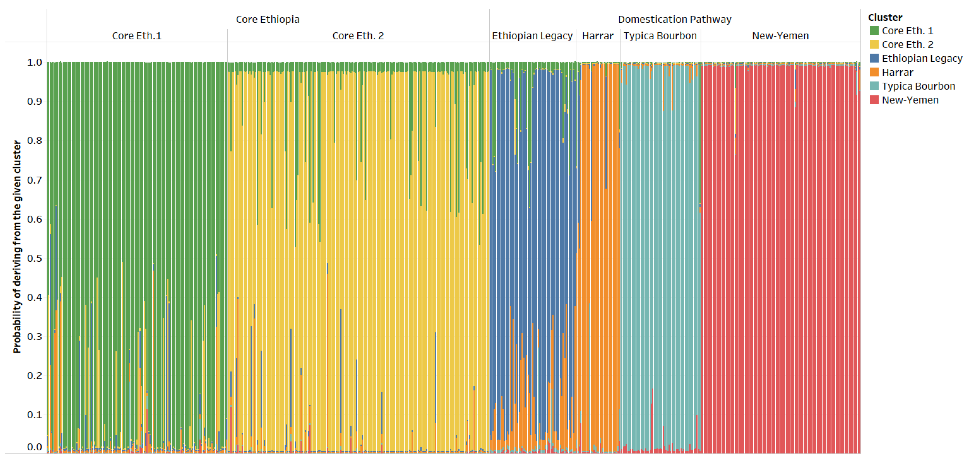Click the Core Eth. 2 column header
The width and height of the screenshot is (968, 460).
[358, 36]
